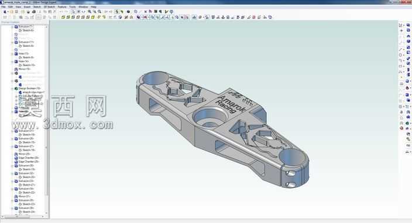Collapse the Extrusion<33> tree node
The width and height of the screenshot is (412, 223).
tap(12, 181)
